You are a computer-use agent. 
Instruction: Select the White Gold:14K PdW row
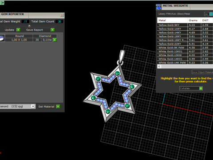tap(185, 63)
